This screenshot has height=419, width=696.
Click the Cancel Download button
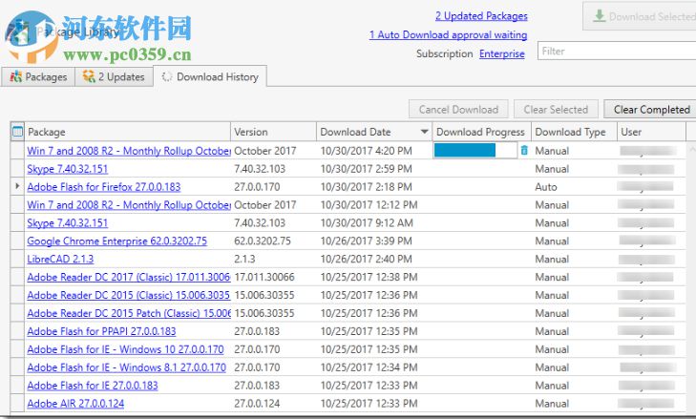click(458, 109)
